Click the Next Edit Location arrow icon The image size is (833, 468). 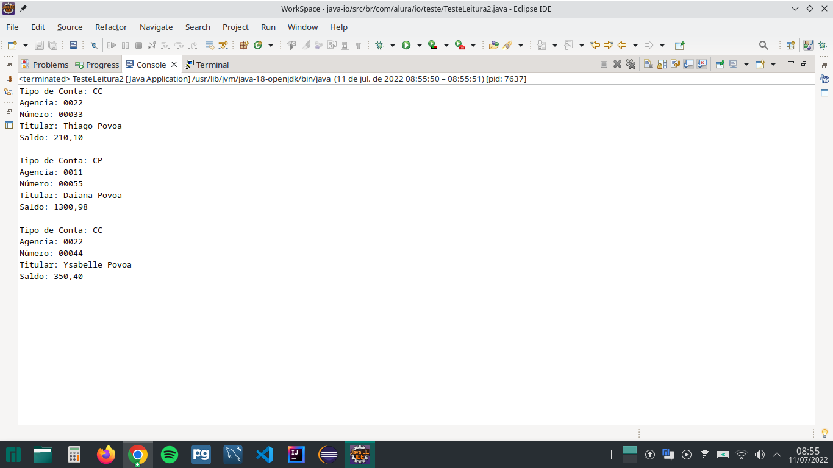pyautogui.click(x=608, y=45)
